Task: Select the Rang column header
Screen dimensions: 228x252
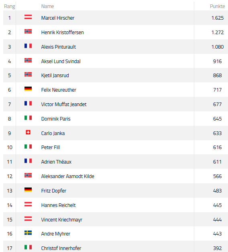Action: [10, 6]
